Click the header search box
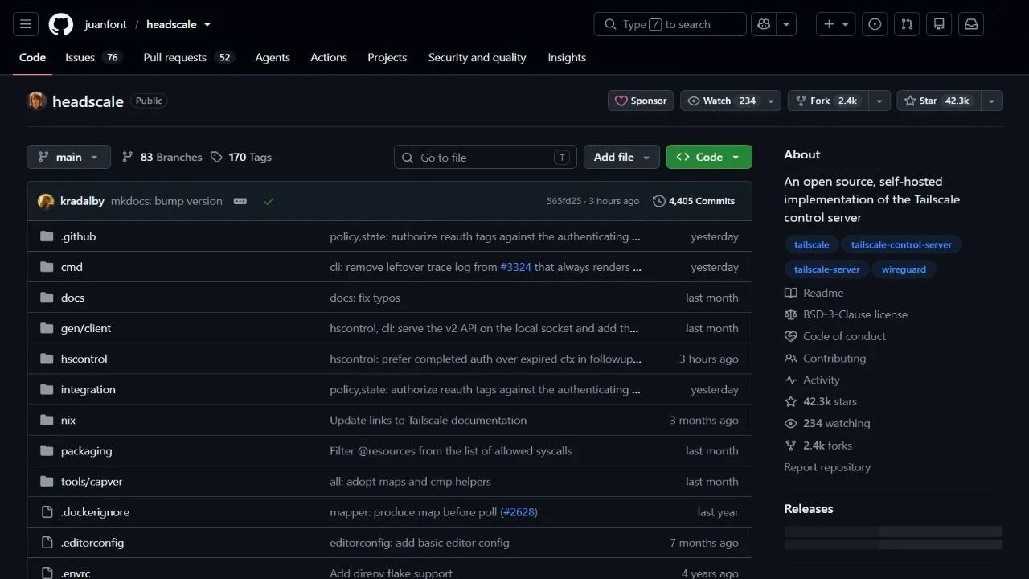1029x579 pixels. [670, 24]
